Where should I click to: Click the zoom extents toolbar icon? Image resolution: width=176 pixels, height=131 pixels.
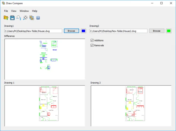[x=25, y=18]
